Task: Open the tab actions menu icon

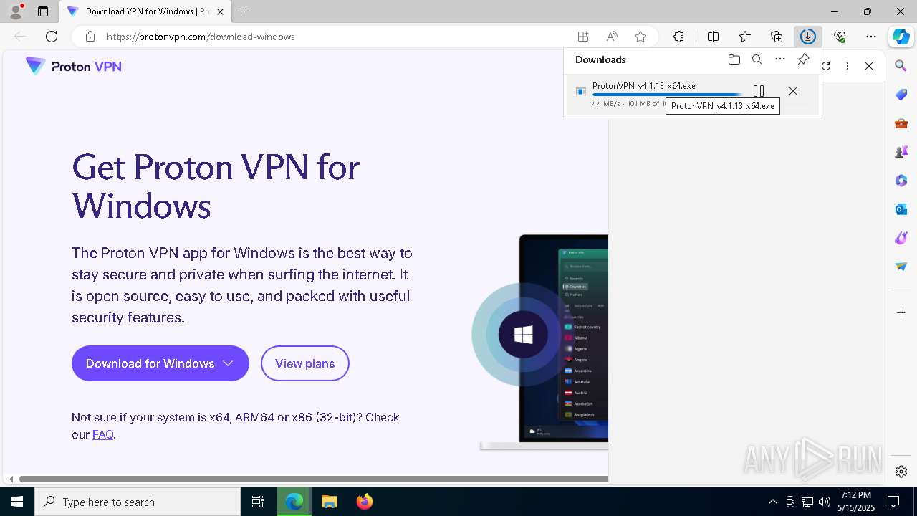Action: [43, 11]
